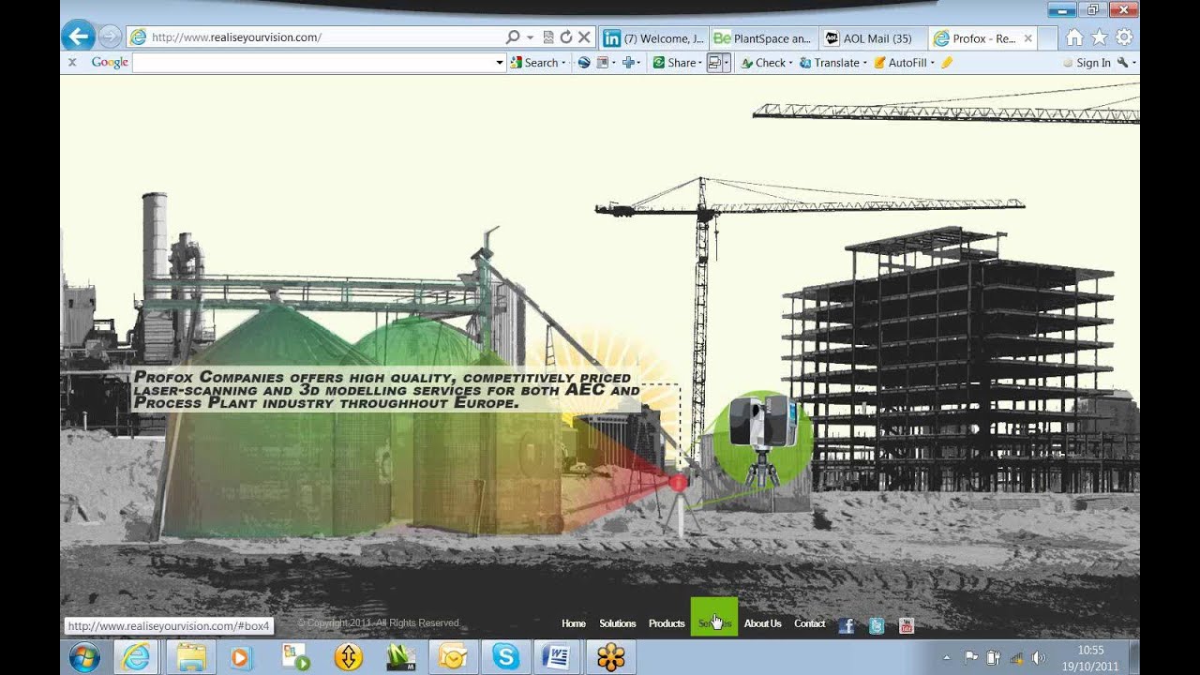
Task: Expand the Google search box dropdown arrow
Action: pyautogui.click(x=500, y=63)
